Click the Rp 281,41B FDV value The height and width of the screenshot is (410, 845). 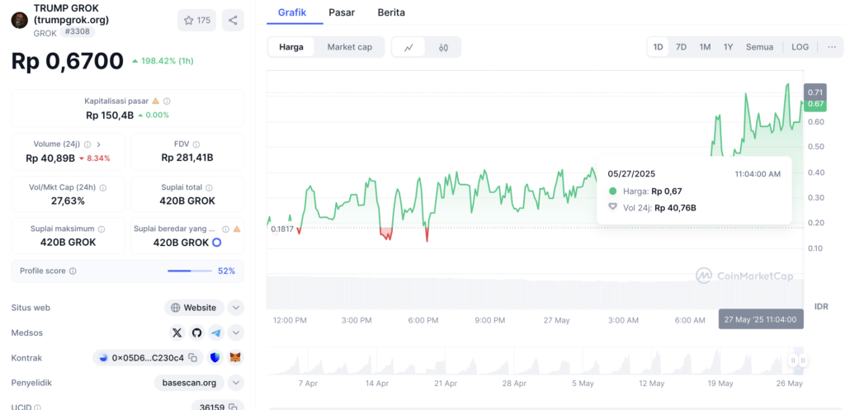(x=187, y=158)
